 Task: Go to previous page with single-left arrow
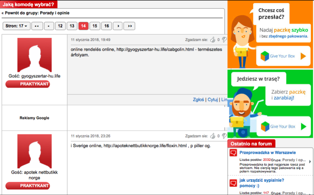coord(49,26)
